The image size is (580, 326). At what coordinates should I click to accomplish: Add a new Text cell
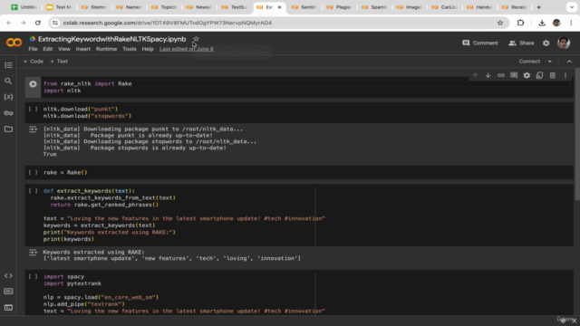coord(59,62)
